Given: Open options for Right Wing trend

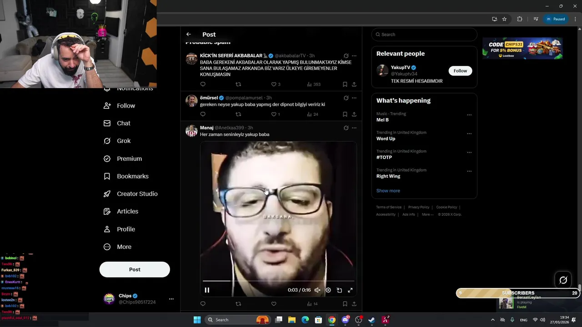Looking at the screenshot, I should pos(469,171).
